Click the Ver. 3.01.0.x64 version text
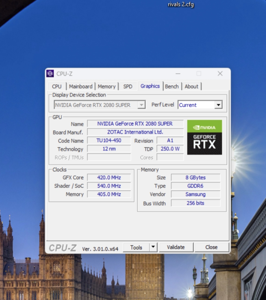266x300 pixels. [100, 249]
